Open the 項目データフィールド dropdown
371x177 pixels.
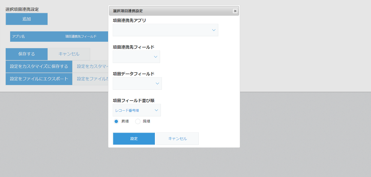click(137, 83)
